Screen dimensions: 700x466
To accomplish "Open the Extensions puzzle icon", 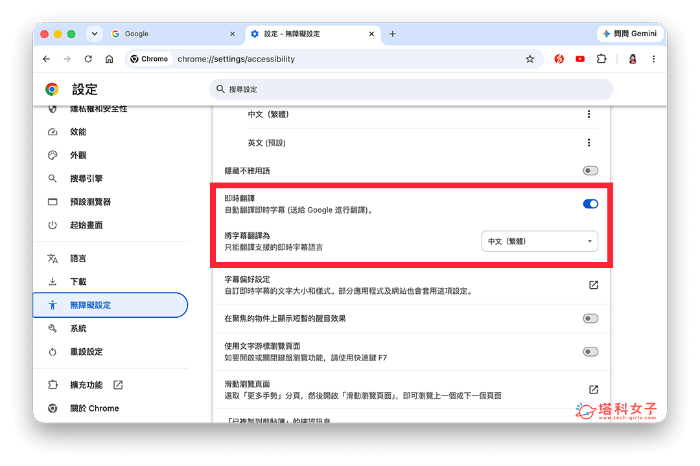I will [601, 59].
